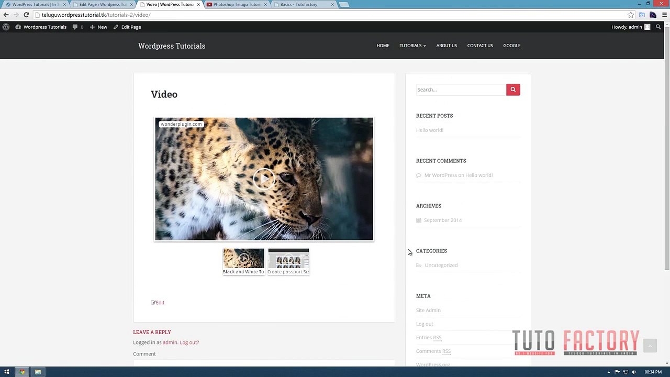Click the back-to-top arrow button

[x=650, y=346]
